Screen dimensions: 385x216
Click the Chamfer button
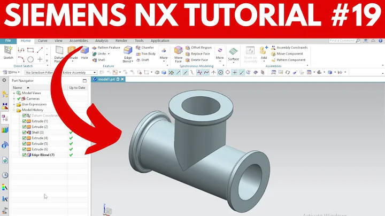click(145, 48)
